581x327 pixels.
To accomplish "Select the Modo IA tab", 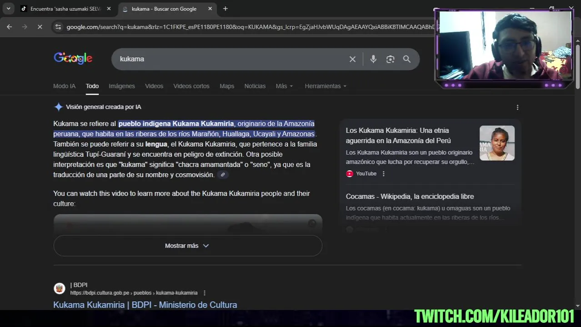I will (64, 86).
